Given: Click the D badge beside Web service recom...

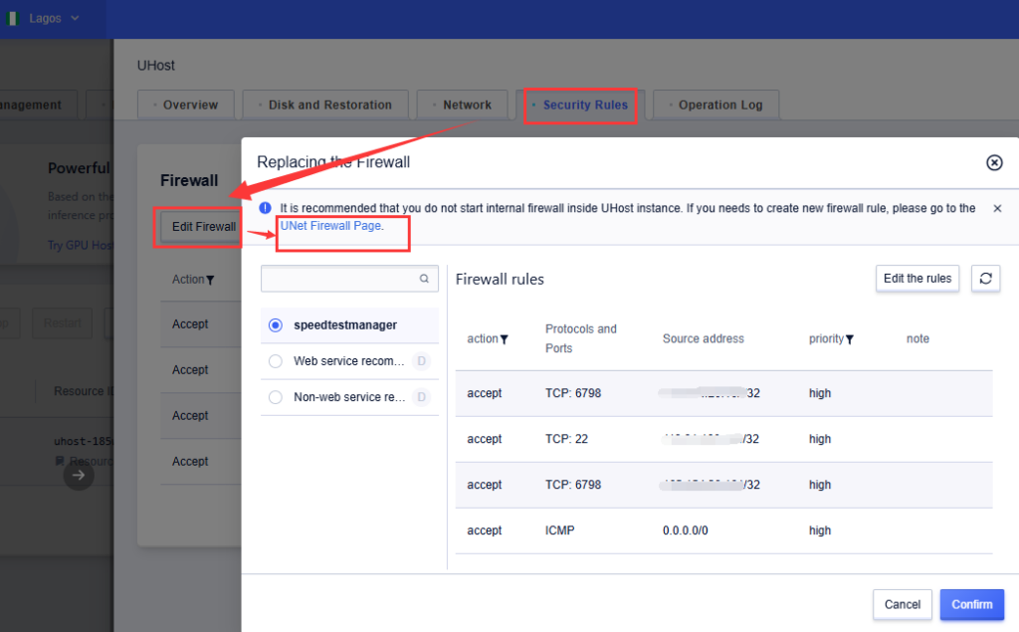Looking at the screenshot, I should [421, 361].
